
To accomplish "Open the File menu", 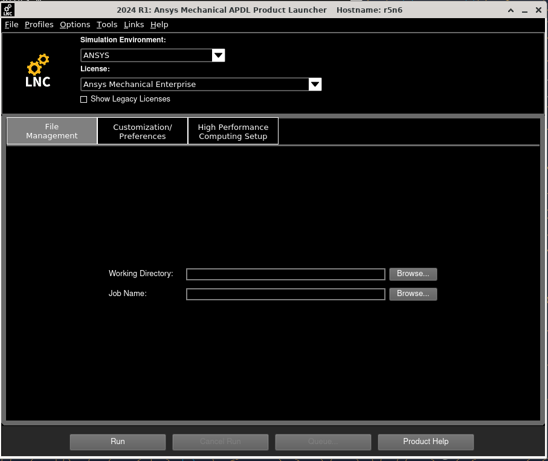I will coord(11,25).
